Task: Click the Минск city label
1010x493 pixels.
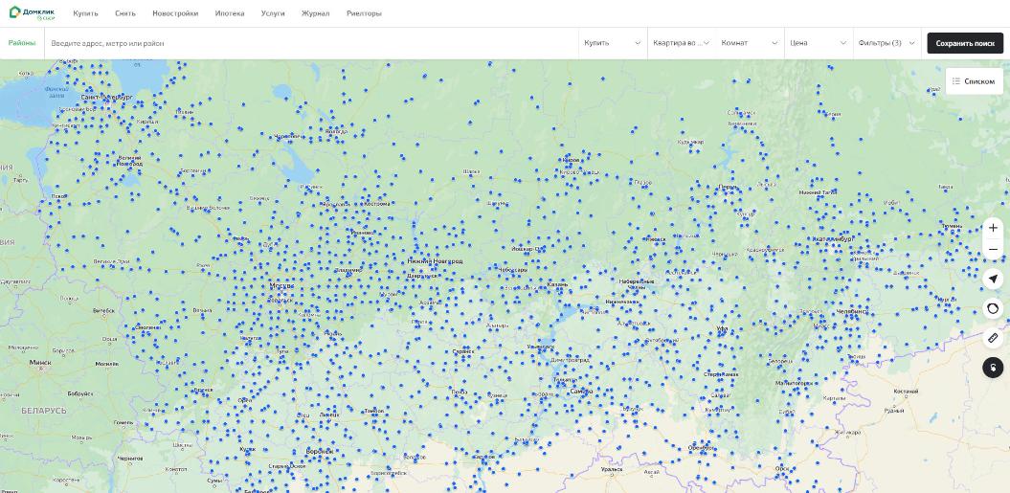Action: [x=40, y=363]
